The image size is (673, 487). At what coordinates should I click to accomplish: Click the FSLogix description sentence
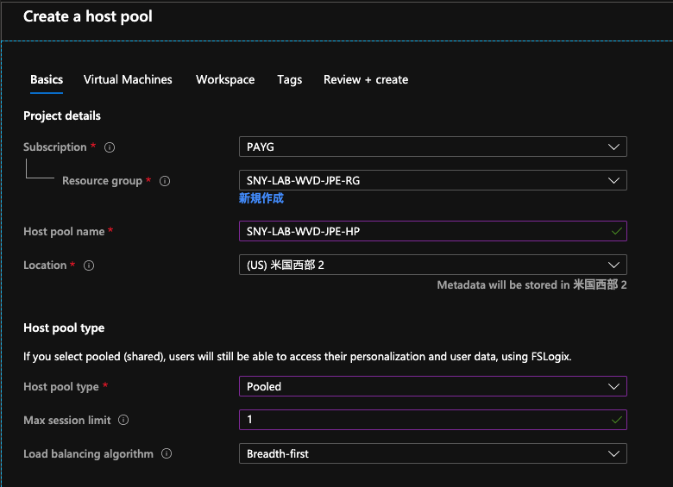point(298,357)
